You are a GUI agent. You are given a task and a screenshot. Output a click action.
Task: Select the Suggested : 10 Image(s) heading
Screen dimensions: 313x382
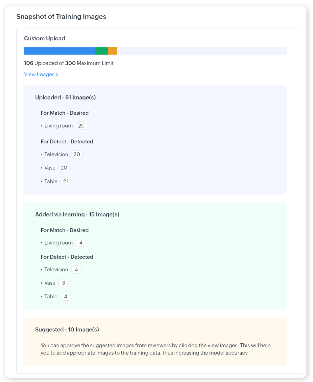coord(67,330)
